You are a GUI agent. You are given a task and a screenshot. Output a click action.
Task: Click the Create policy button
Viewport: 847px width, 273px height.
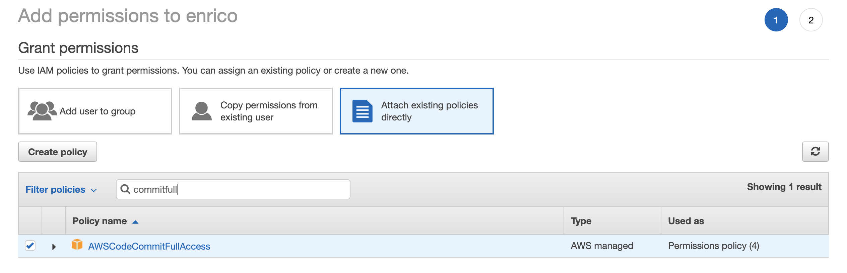58,152
